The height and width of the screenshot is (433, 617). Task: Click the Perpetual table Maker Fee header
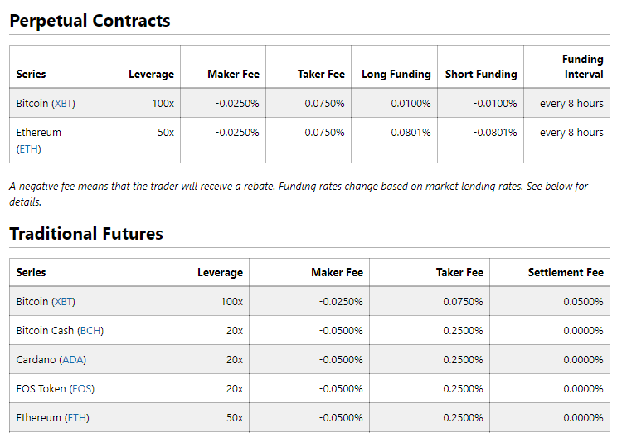pyautogui.click(x=233, y=74)
